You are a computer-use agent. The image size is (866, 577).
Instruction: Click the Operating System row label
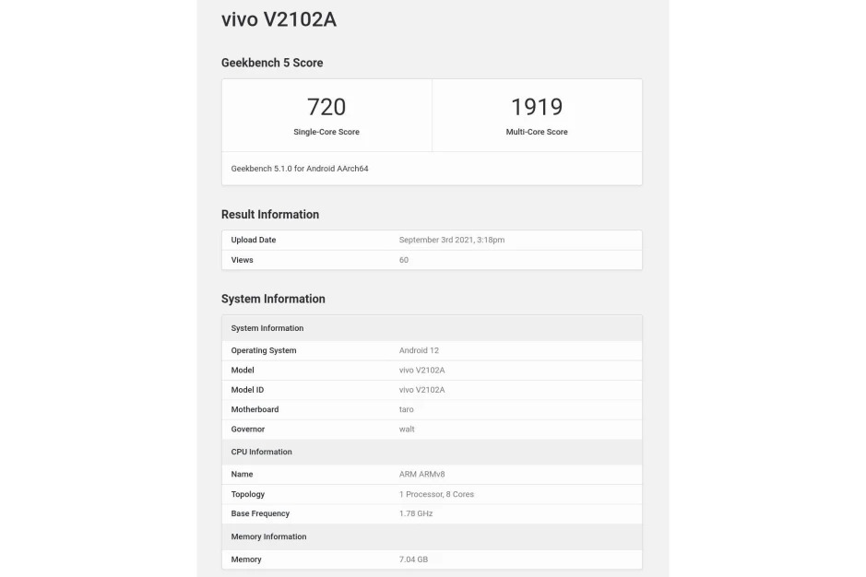pos(264,350)
